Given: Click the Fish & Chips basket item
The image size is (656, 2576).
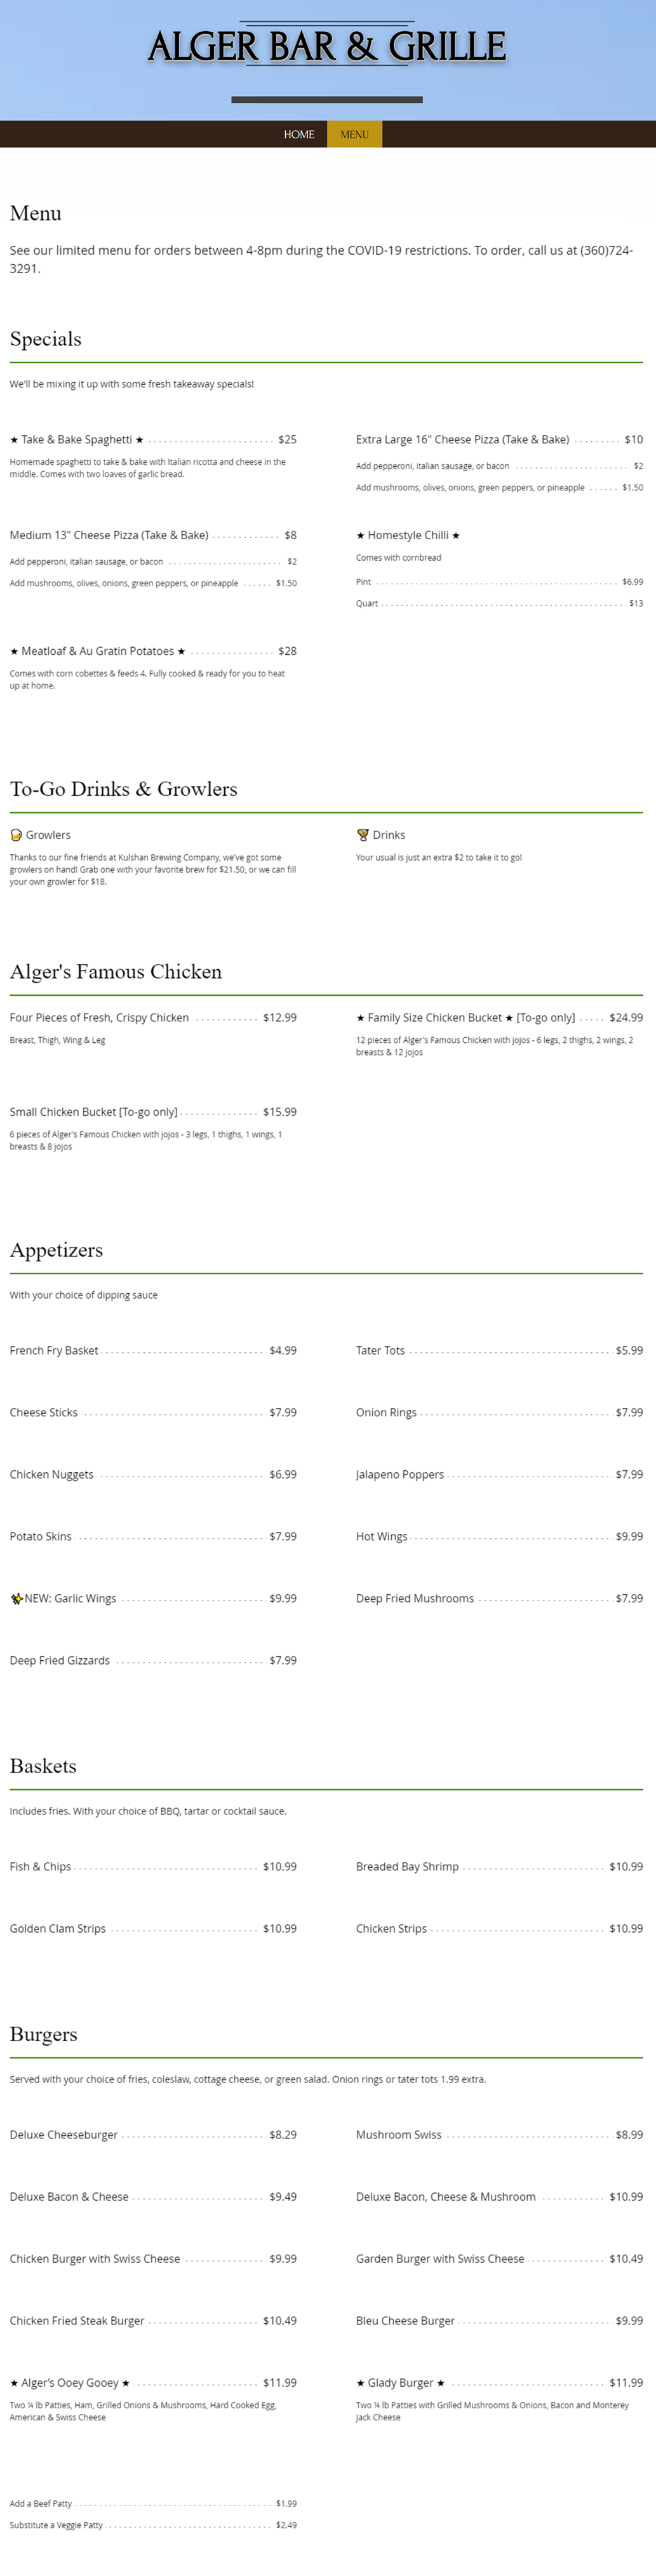Looking at the screenshot, I should (x=41, y=1866).
